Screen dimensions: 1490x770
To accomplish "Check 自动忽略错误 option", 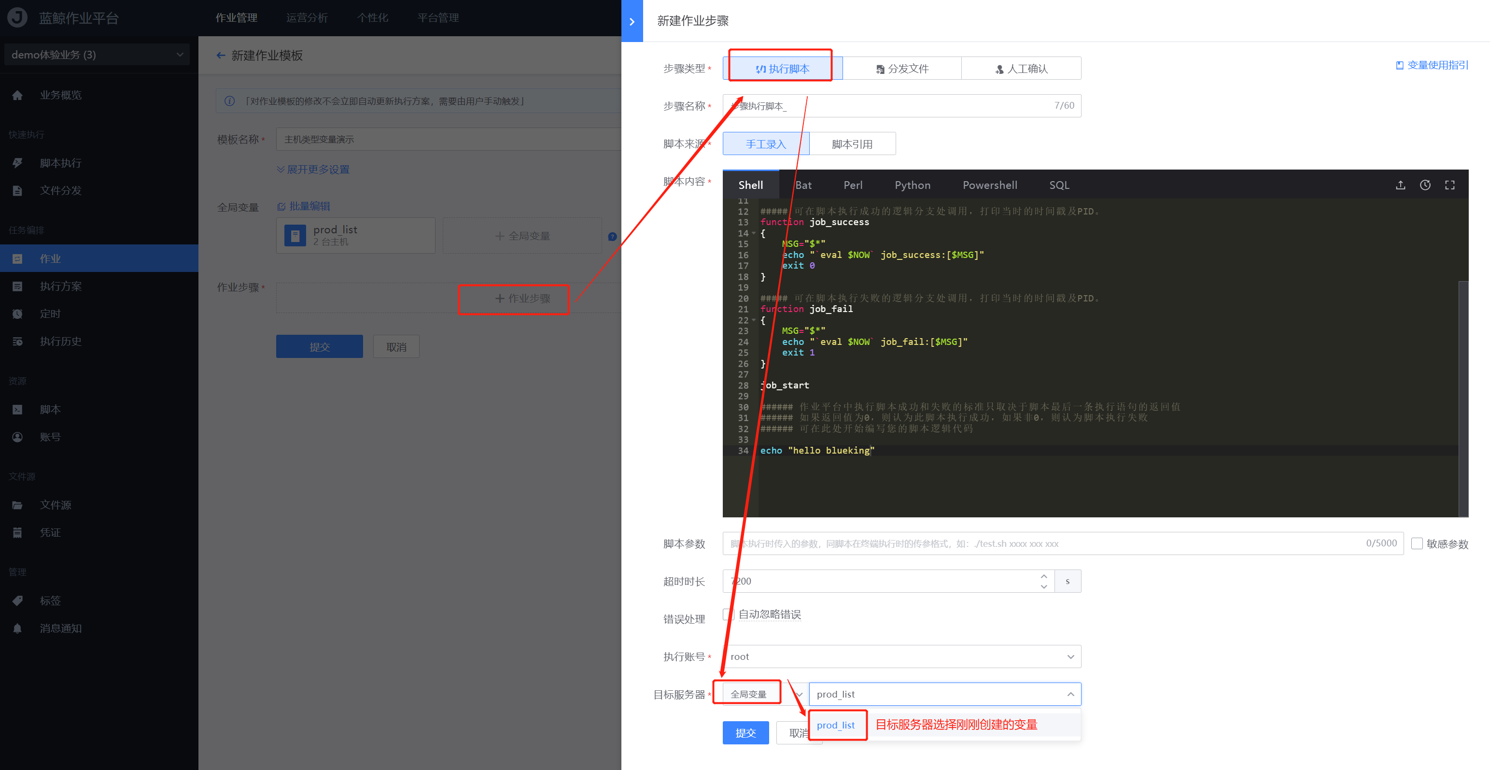I will [728, 614].
